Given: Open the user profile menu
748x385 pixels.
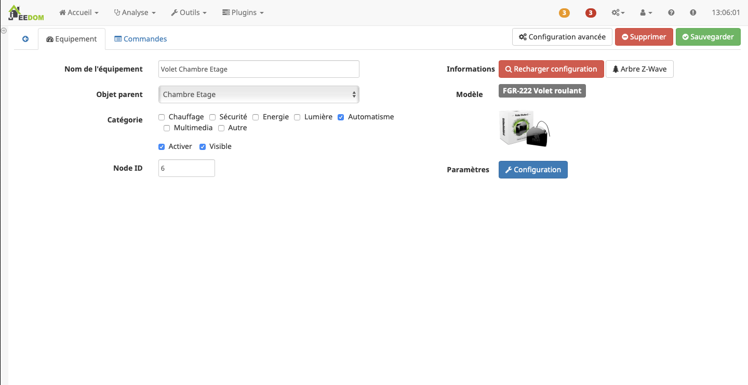Looking at the screenshot, I should pyautogui.click(x=646, y=13).
